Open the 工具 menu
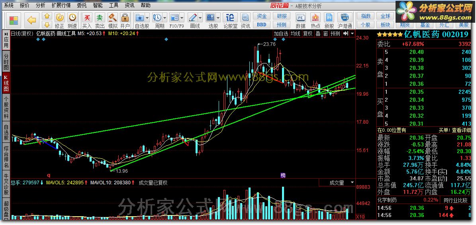476x225 pixels. click(114, 5)
